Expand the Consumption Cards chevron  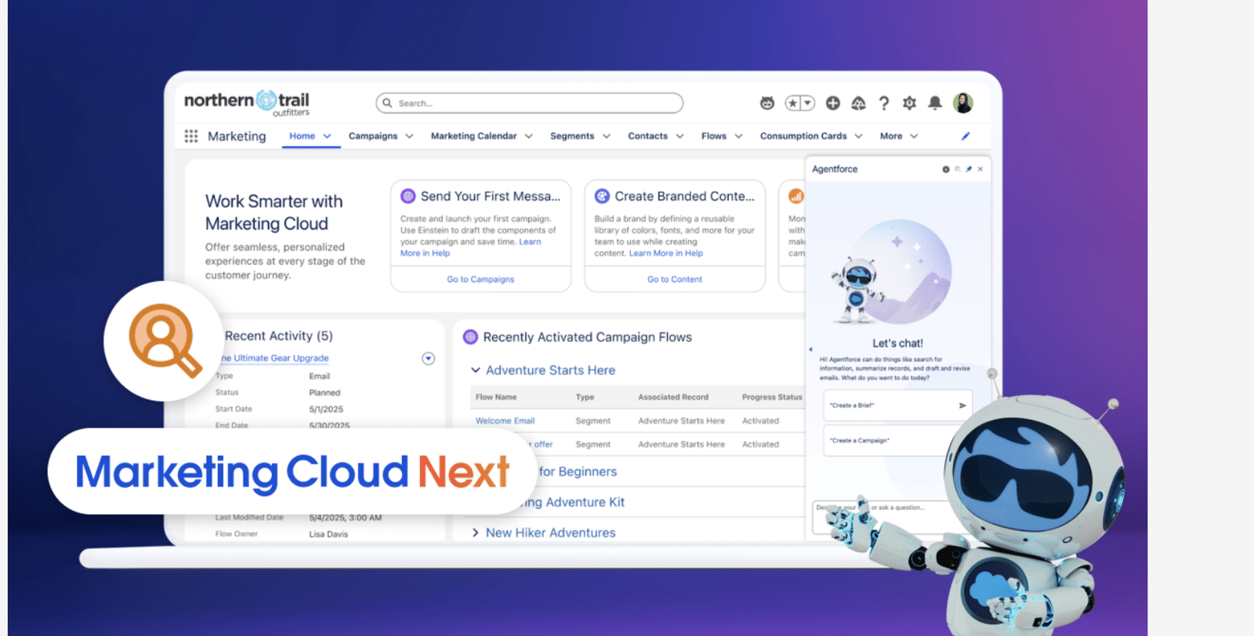(858, 136)
